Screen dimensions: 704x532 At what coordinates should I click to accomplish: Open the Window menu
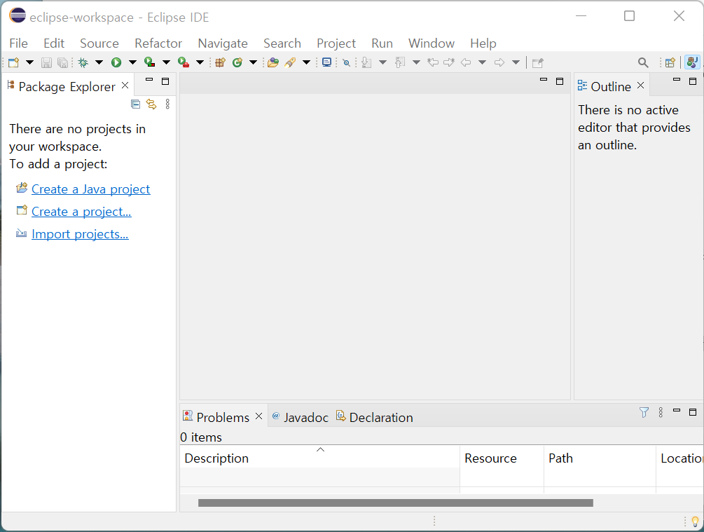[x=432, y=43]
